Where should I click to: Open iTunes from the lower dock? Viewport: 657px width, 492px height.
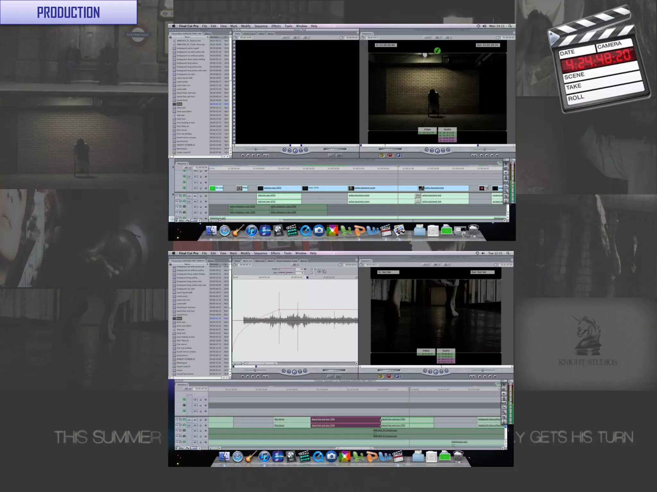(265, 456)
